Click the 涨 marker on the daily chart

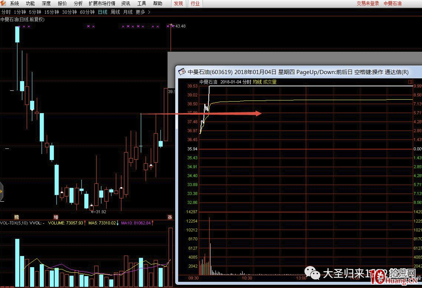(x=170, y=217)
